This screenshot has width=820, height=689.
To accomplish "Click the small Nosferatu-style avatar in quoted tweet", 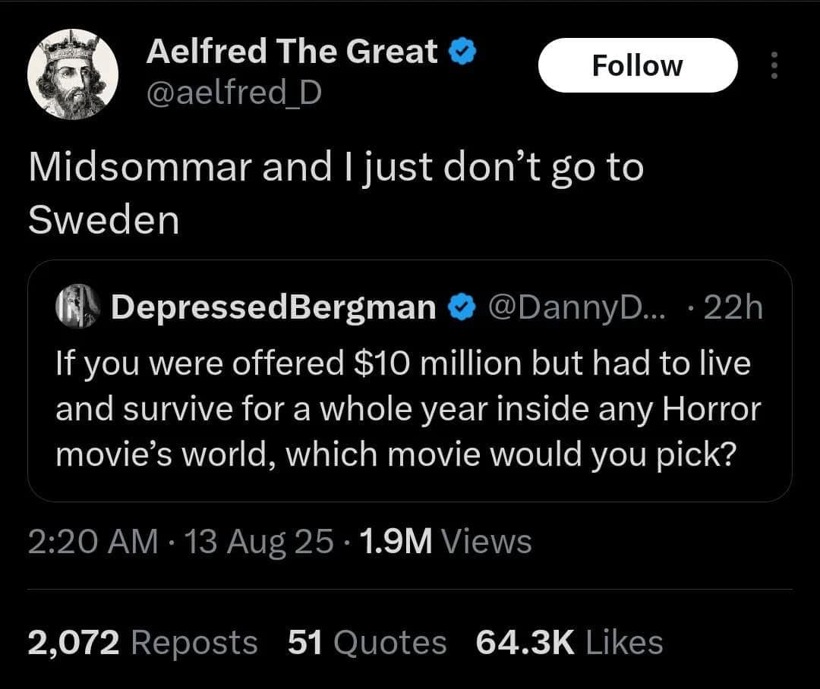I will click(x=76, y=306).
